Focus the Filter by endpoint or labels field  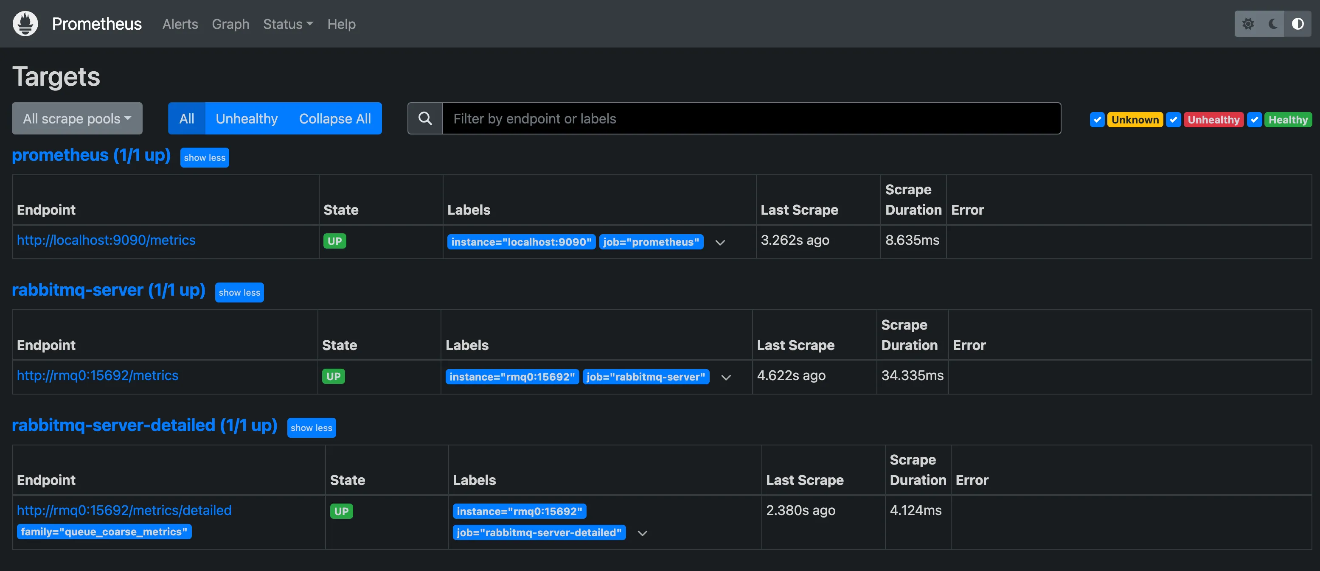(752, 118)
